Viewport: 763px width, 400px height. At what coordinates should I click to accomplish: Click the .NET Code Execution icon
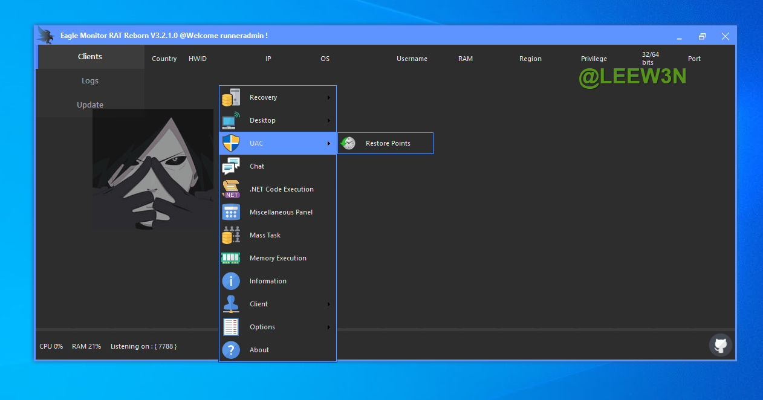tap(231, 189)
